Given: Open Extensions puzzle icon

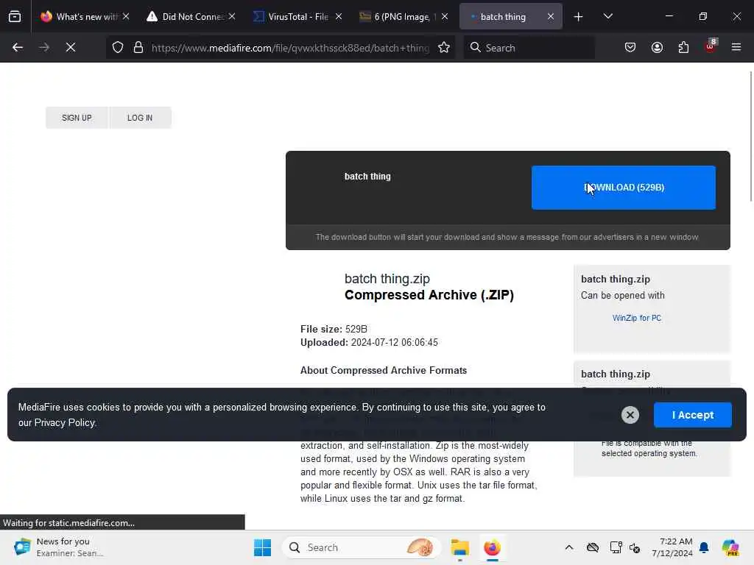Looking at the screenshot, I should [683, 48].
